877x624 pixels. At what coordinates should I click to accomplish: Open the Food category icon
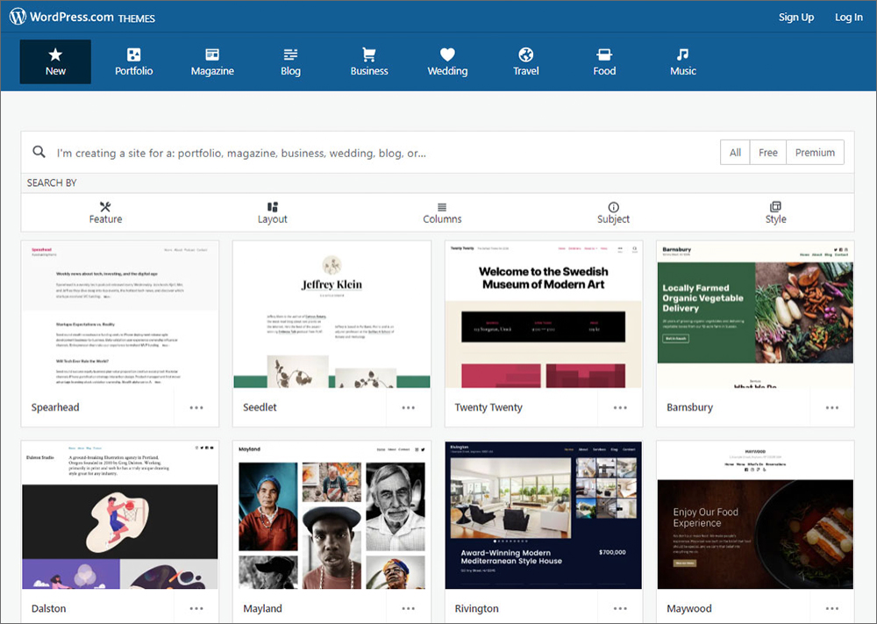pyautogui.click(x=604, y=54)
